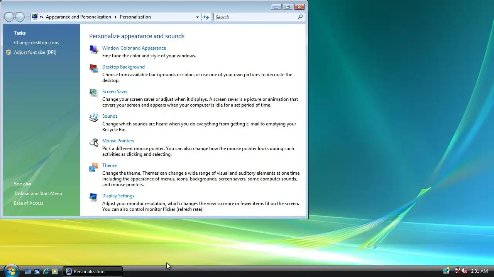The height and width of the screenshot is (277, 494).
Task: Launch Windows Media Player from Quick Launch
Action: click(x=55, y=271)
